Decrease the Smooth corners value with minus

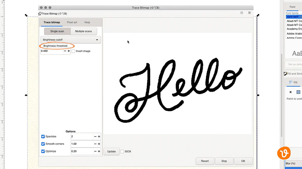(x=95, y=144)
